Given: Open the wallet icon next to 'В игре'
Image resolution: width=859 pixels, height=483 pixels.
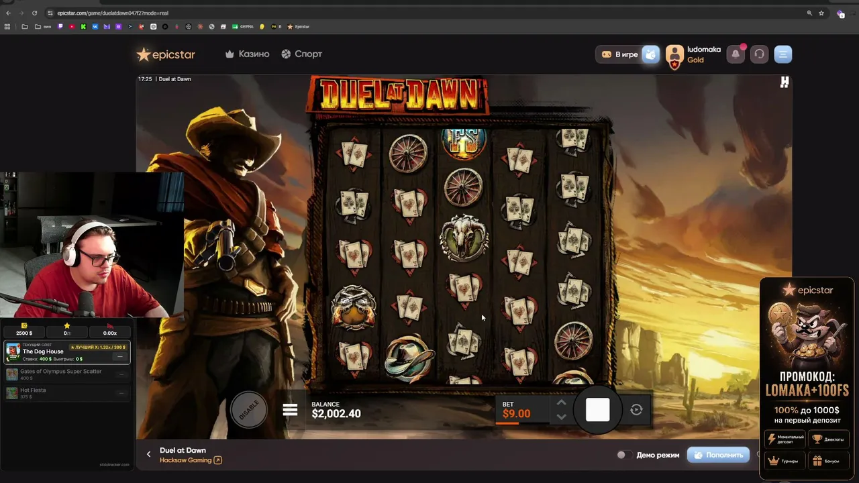Looking at the screenshot, I should [651, 54].
